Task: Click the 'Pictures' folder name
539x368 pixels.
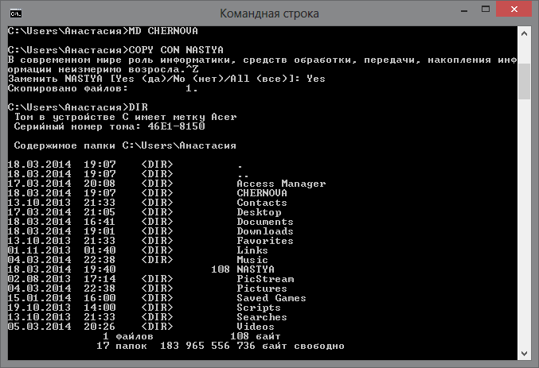Action: point(262,289)
